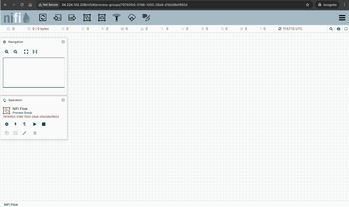Pick the Remote Process Group icon
Viewport: 349px width, 207px height.
[102, 17]
